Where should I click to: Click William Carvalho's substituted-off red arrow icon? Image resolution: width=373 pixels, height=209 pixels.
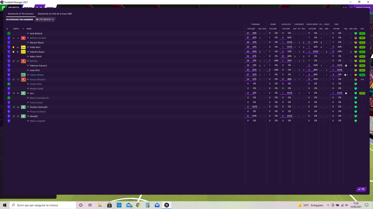(23, 38)
